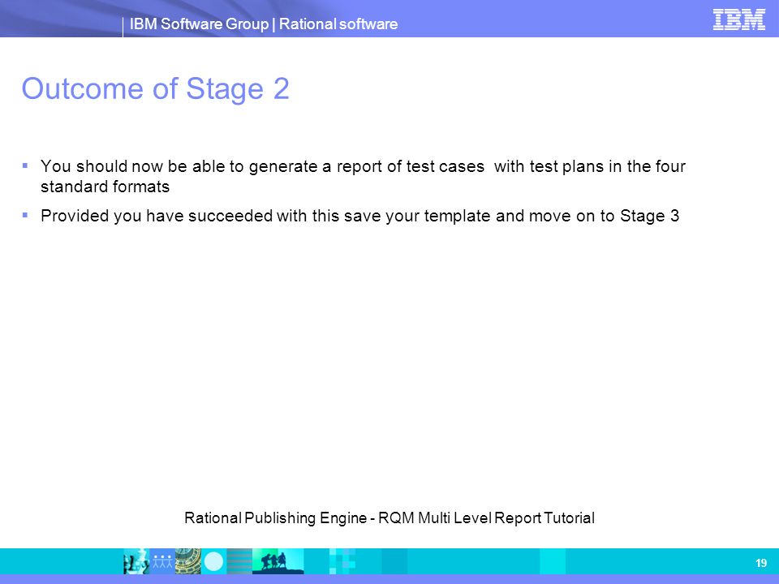Click the IBM logo in header
Image resolution: width=779 pixels, height=584 pixels.
coord(738,19)
